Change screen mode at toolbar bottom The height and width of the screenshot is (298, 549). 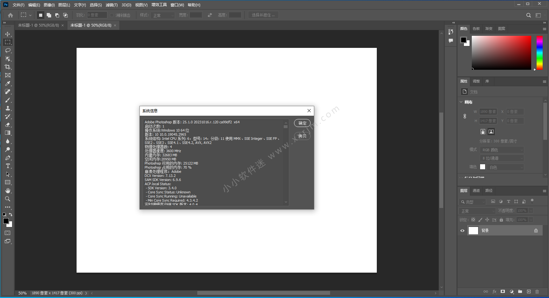point(8,241)
